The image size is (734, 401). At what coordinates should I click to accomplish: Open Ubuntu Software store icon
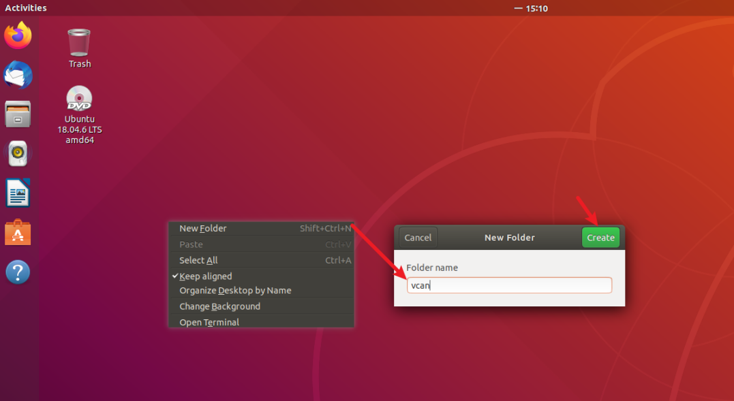point(18,232)
